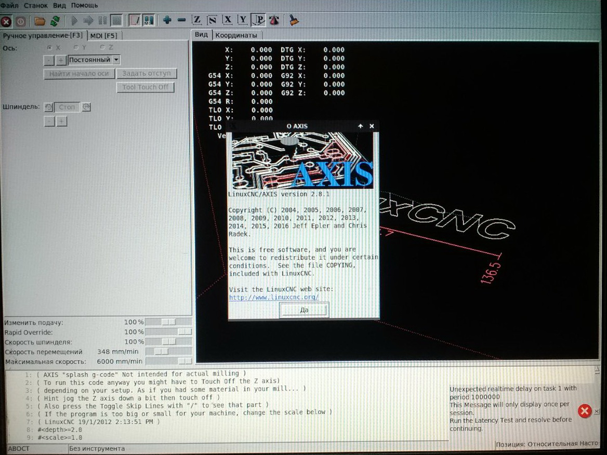Toggle the Emergency Stop icon
This screenshot has height=455, width=607.
6,21
